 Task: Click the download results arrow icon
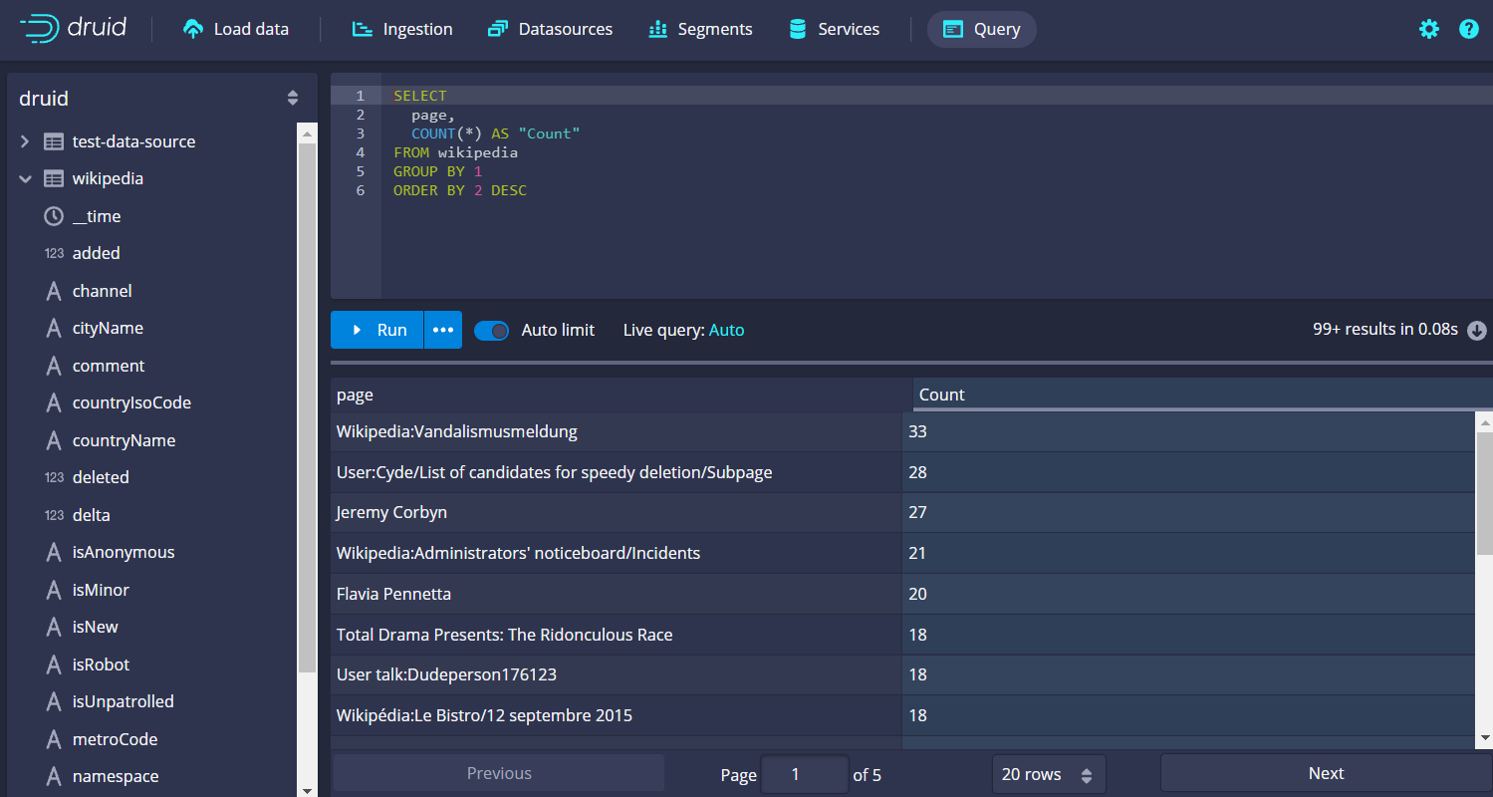point(1477,330)
